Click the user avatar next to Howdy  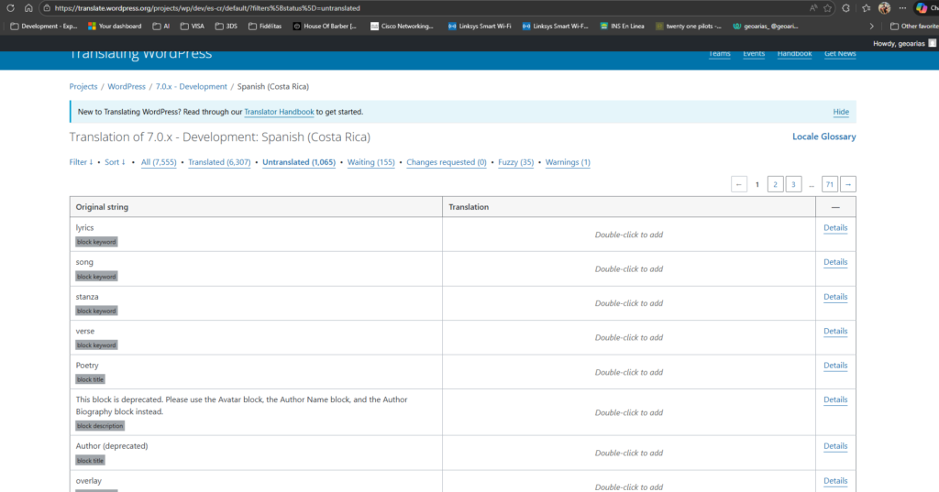(x=932, y=43)
